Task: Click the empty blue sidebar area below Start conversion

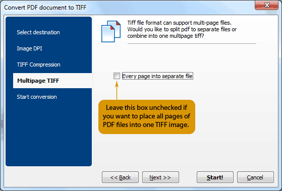Action: (48, 133)
